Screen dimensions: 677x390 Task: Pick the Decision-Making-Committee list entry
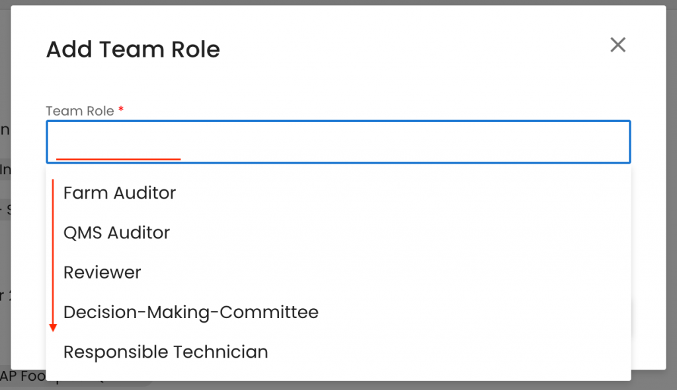click(x=190, y=312)
